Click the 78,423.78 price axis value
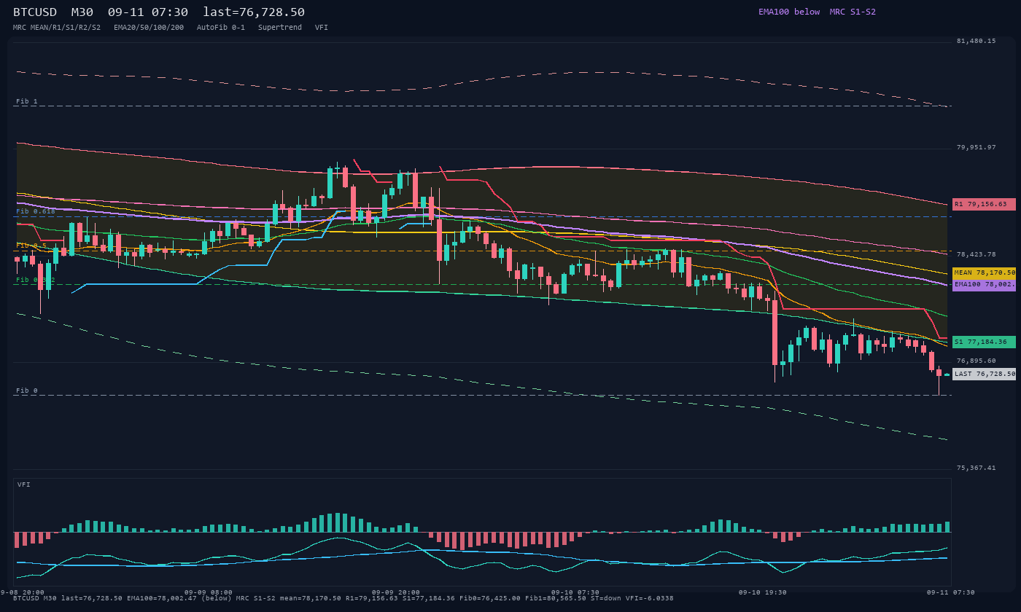 pyautogui.click(x=977, y=254)
